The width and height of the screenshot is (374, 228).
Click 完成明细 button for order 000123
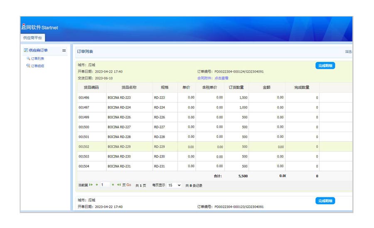325,201
